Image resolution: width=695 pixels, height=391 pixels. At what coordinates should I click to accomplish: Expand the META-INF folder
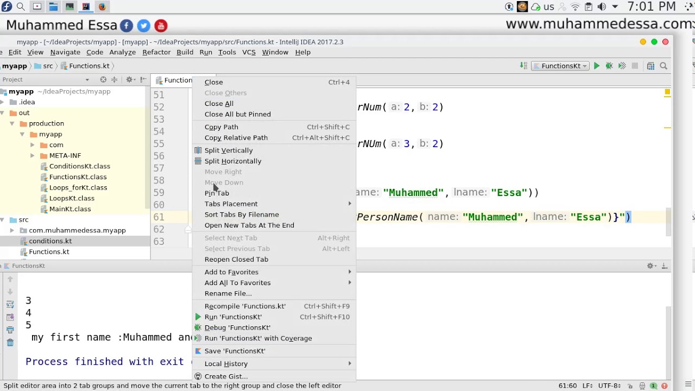(x=33, y=155)
